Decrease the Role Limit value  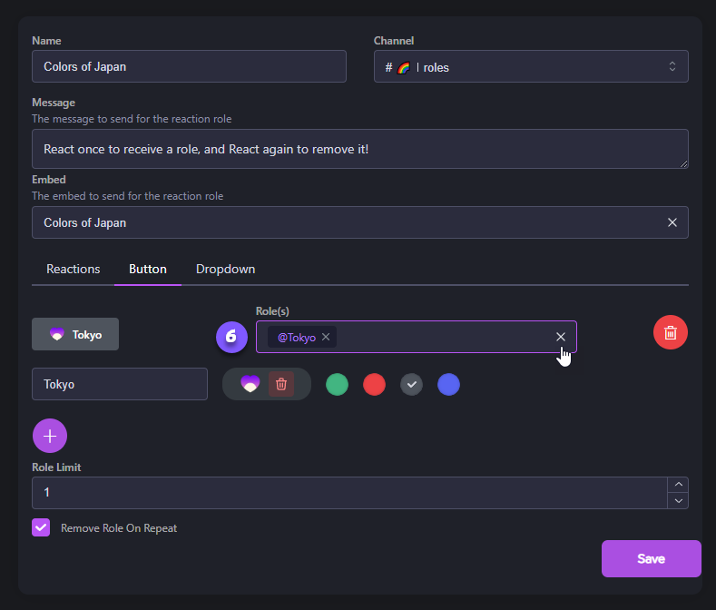677,500
